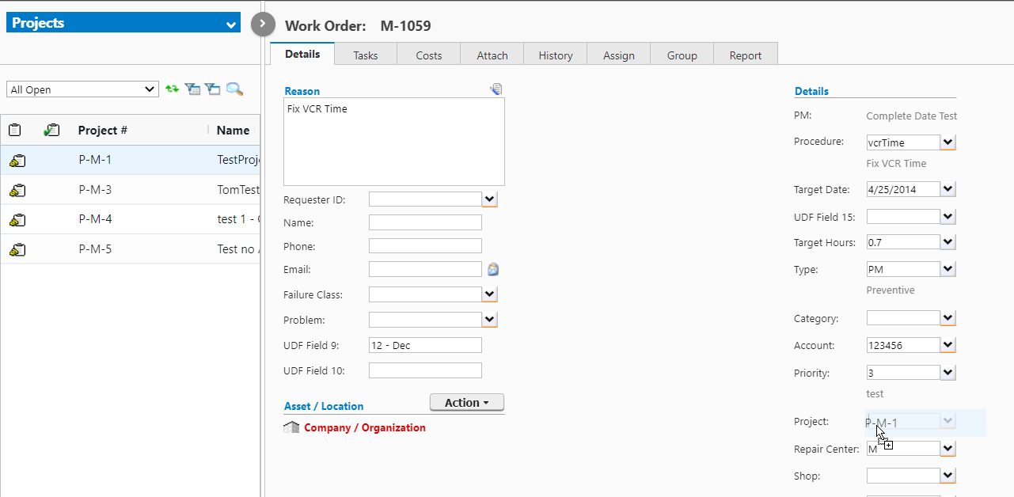Open the Account dropdown arrow
Viewport: 1014px width, 497px height.
[x=948, y=345]
